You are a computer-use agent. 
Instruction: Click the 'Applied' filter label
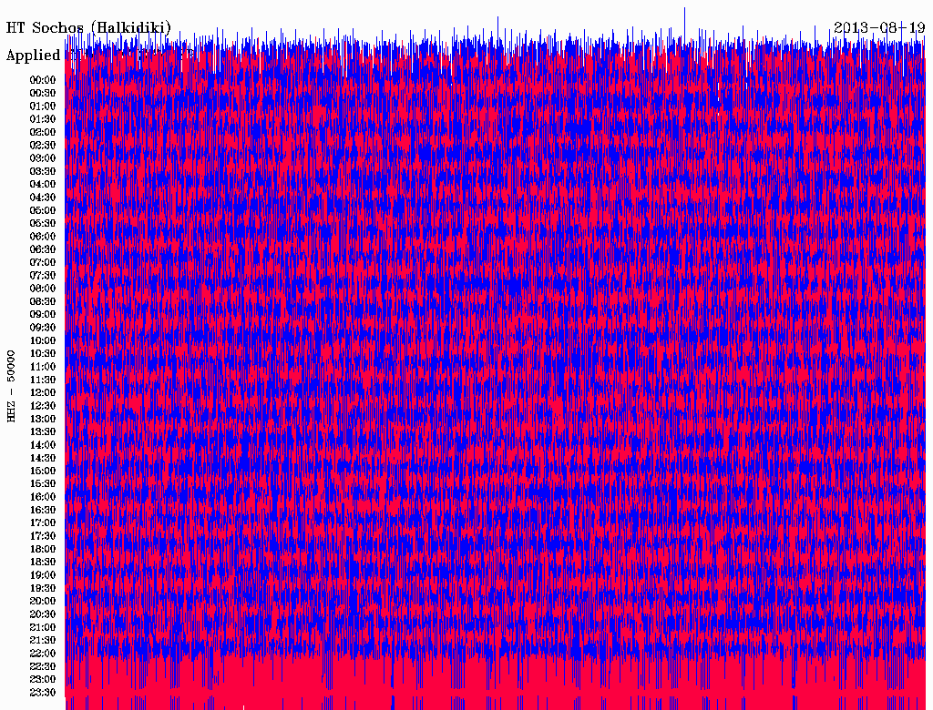pos(34,56)
